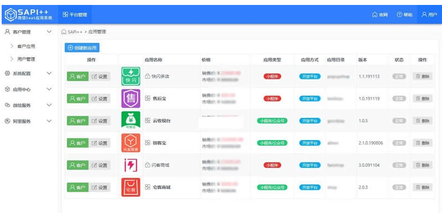Click 客户 button for 锁客宝
This screenshot has height=213, width=442.
point(78,143)
